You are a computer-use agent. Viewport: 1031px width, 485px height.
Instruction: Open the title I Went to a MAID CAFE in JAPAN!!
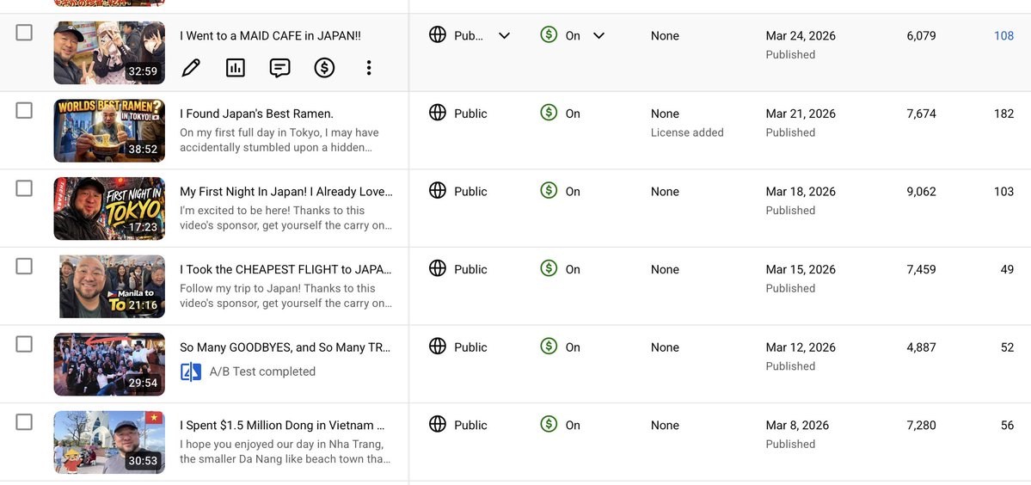(270, 35)
